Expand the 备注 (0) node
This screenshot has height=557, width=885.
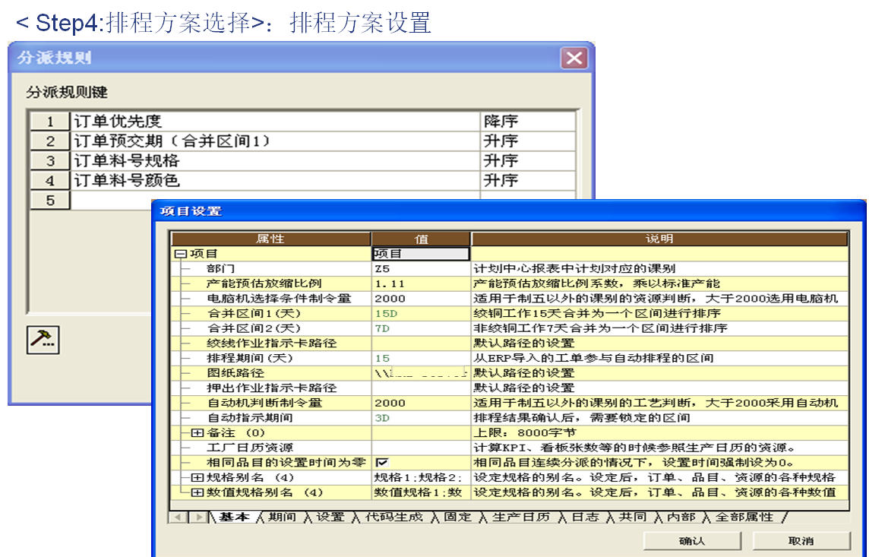(197, 433)
